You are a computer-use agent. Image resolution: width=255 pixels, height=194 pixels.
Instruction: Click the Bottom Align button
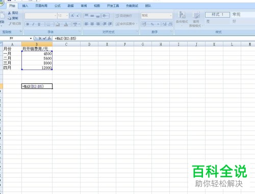(x=98, y=16)
